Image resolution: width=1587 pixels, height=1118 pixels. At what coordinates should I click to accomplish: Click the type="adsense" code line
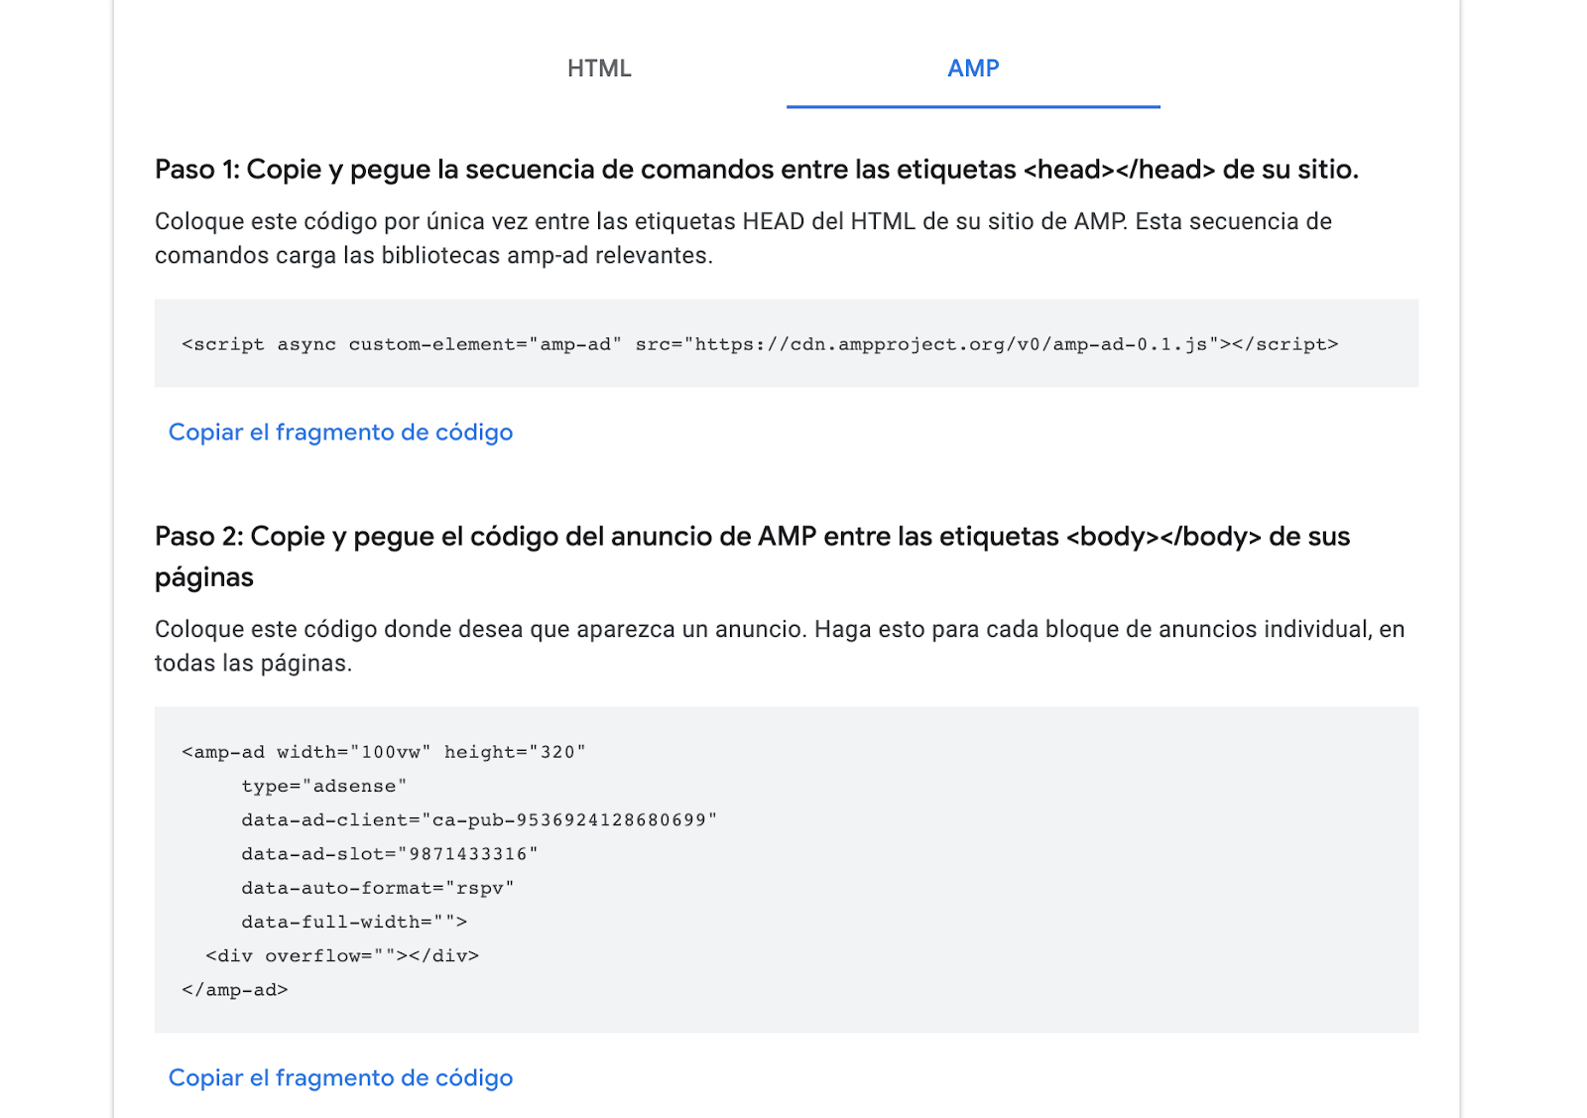[323, 787]
